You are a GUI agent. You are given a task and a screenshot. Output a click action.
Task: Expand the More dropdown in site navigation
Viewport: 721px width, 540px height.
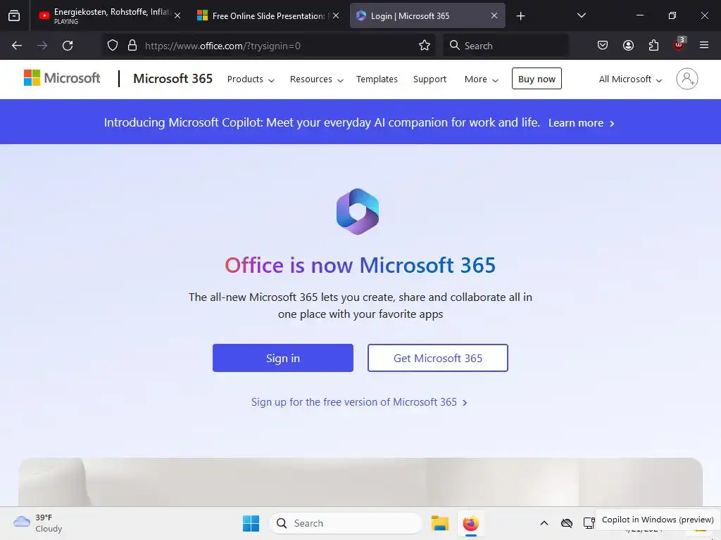pyautogui.click(x=481, y=79)
